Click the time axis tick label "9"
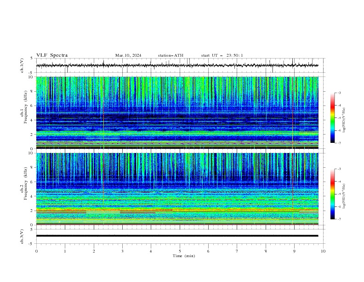Image resolution: width=364 pixels, height=282 pixels. point(294,251)
